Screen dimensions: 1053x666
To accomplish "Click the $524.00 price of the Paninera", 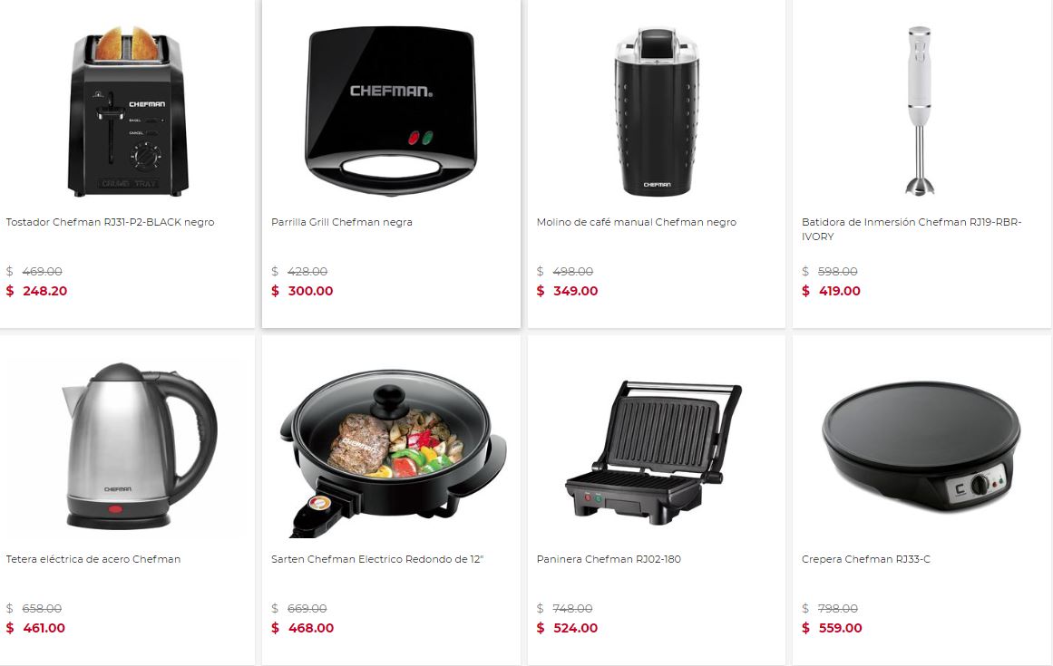I will pos(568,629).
